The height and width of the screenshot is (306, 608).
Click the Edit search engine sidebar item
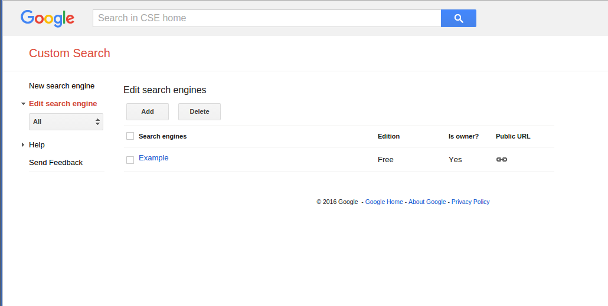tap(63, 104)
